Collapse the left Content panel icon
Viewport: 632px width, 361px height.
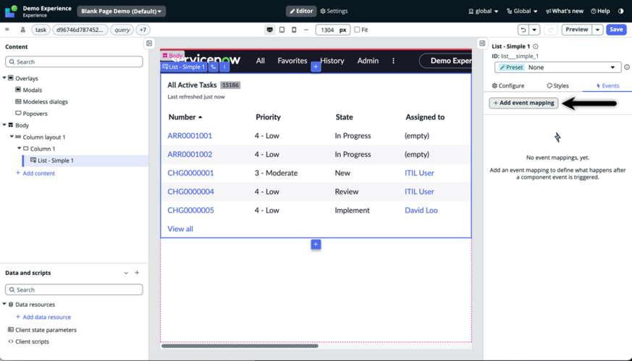point(149,43)
